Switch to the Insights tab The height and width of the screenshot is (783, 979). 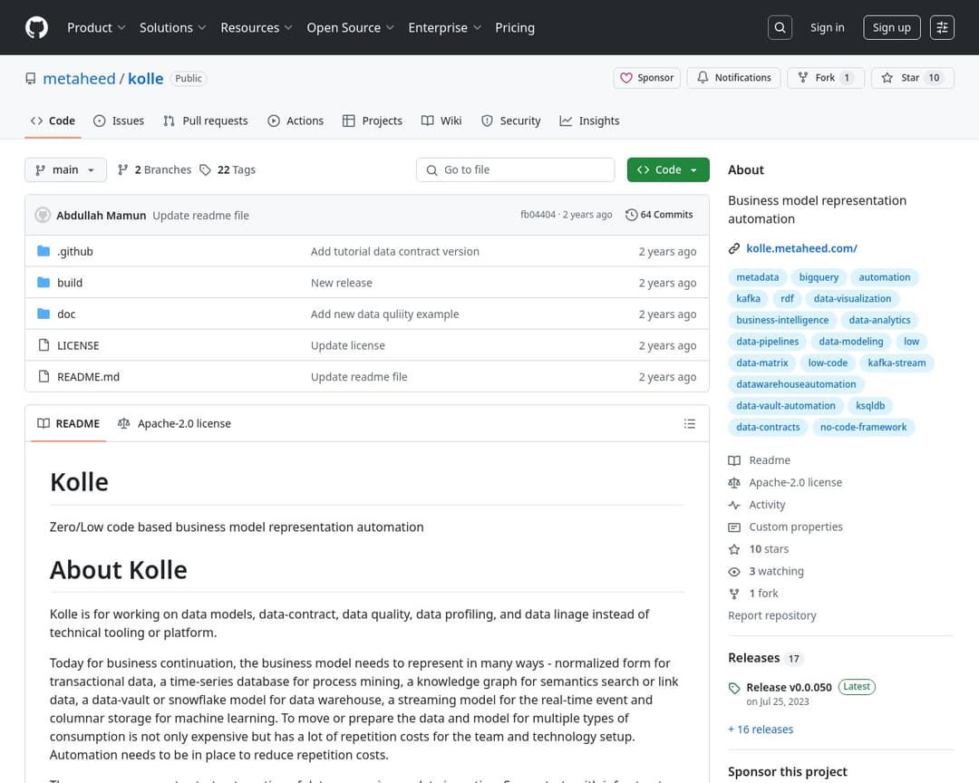pyautogui.click(x=589, y=121)
